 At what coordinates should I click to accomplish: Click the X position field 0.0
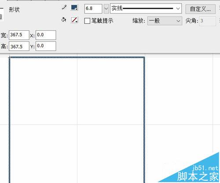pos(46,35)
